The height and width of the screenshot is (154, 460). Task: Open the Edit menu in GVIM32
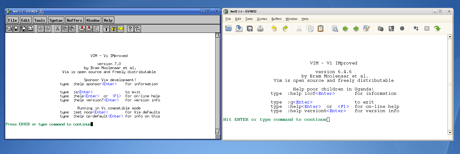(x=238, y=19)
